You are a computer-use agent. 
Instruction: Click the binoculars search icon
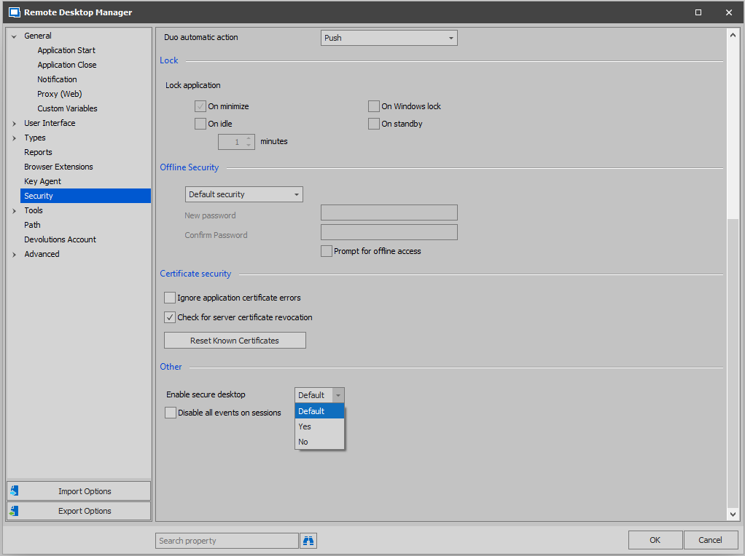coord(308,541)
